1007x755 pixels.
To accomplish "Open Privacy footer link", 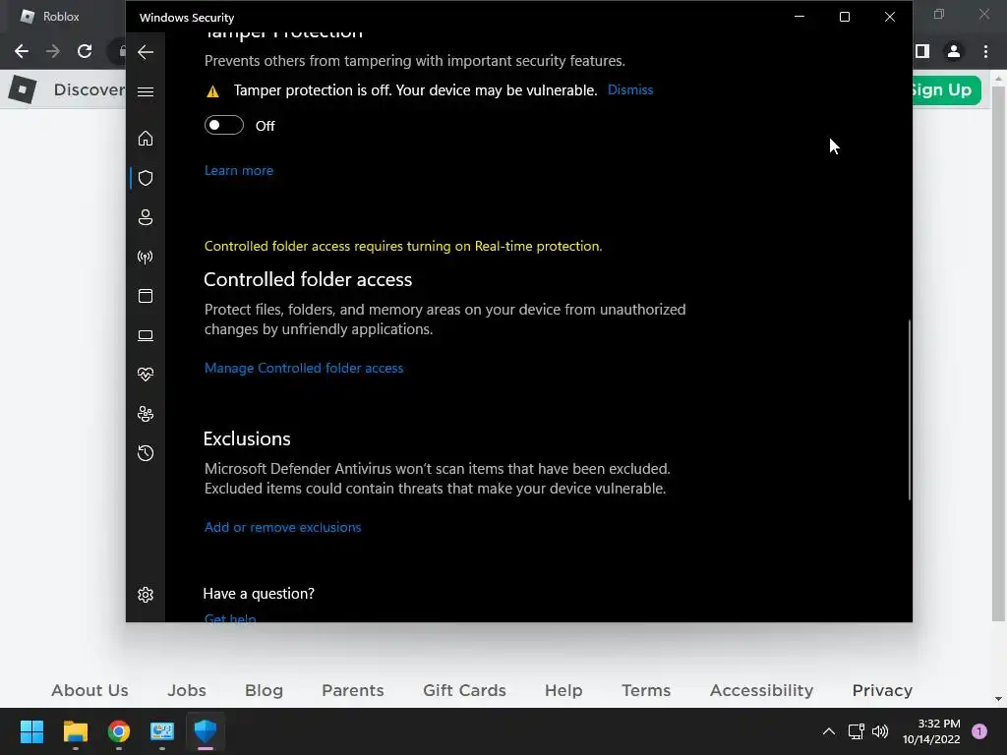I will coord(882,691).
